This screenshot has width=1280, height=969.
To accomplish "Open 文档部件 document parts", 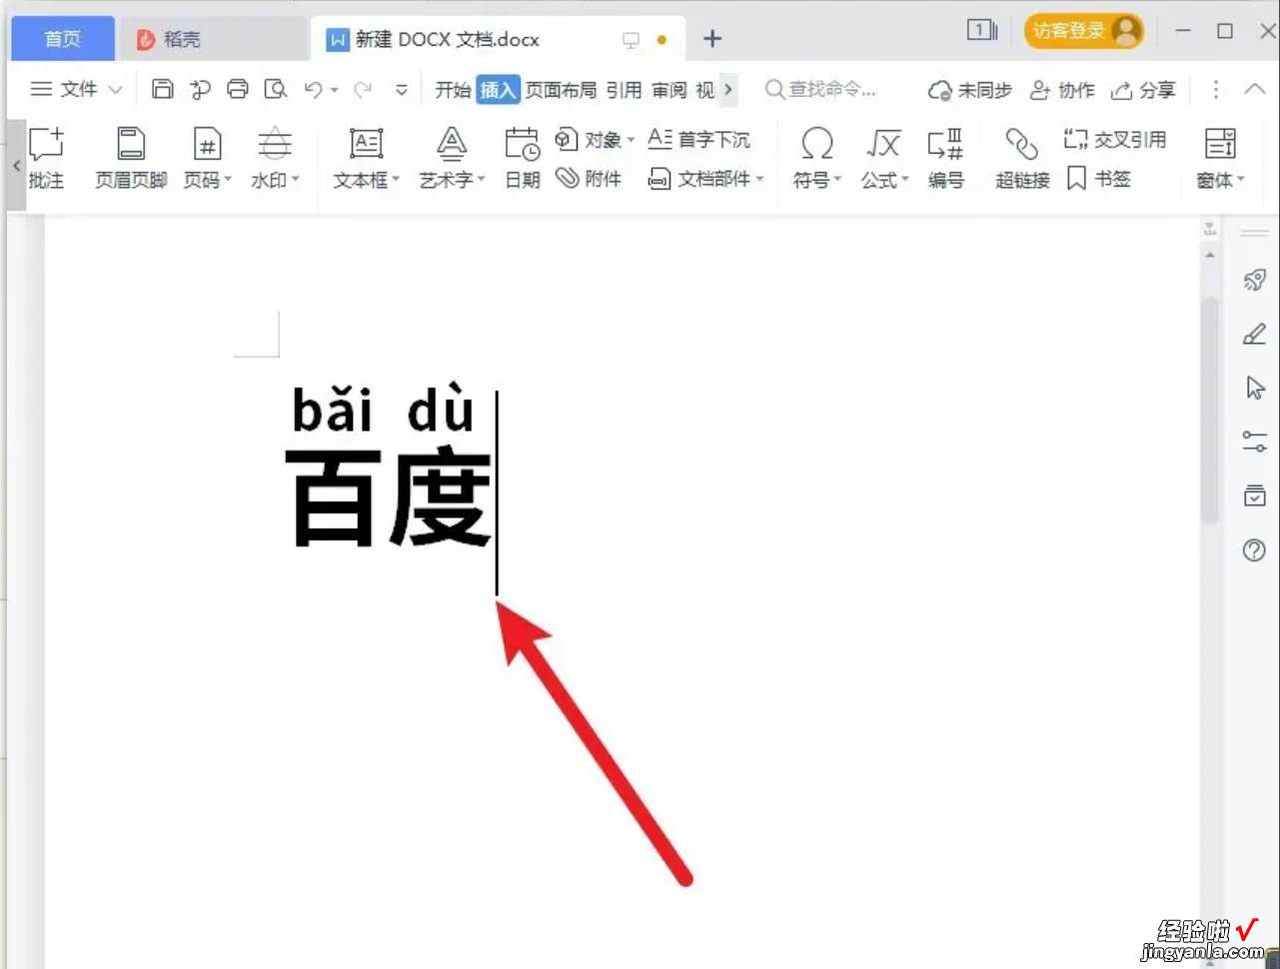I will 705,179.
